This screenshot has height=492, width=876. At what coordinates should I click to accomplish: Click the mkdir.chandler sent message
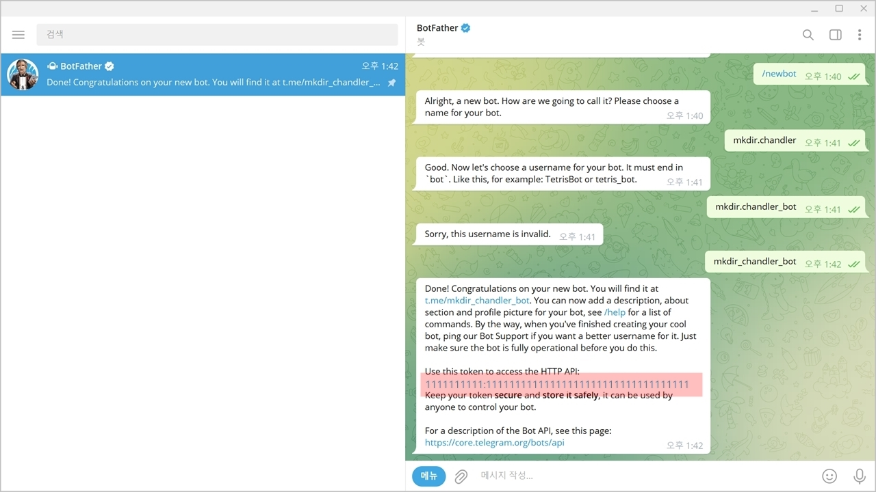795,141
